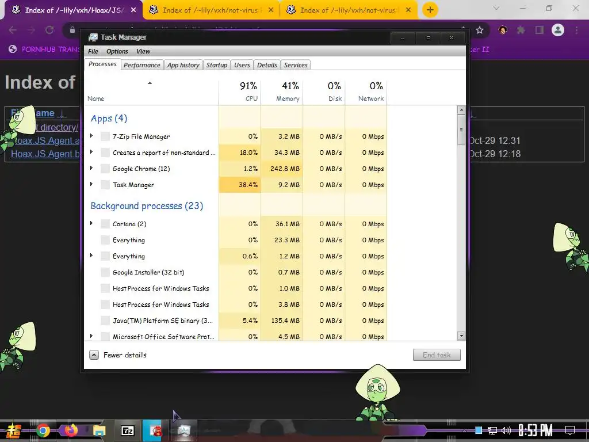
Task: Select the second Chrome tab not-virus
Action: [212, 10]
